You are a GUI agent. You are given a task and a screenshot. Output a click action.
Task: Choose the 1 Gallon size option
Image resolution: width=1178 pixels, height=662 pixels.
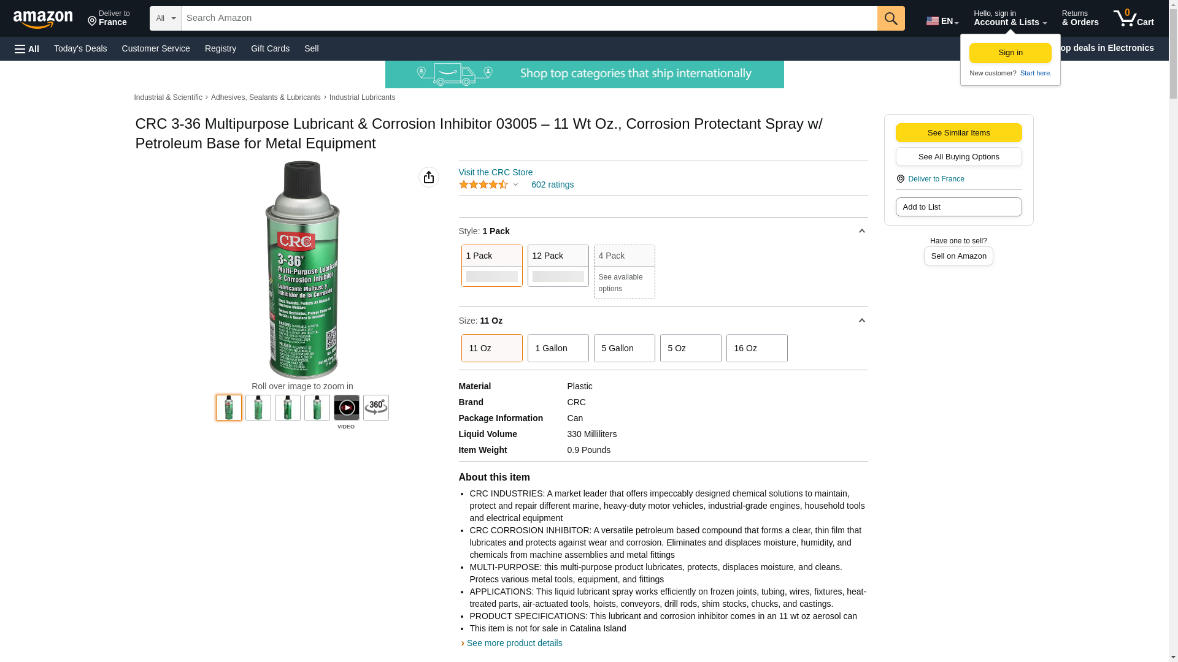tap(558, 348)
